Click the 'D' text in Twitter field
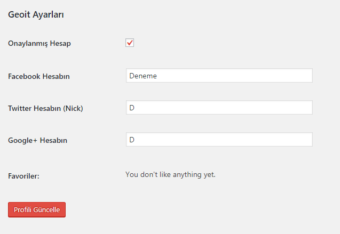340x234 pixels. (x=131, y=108)
